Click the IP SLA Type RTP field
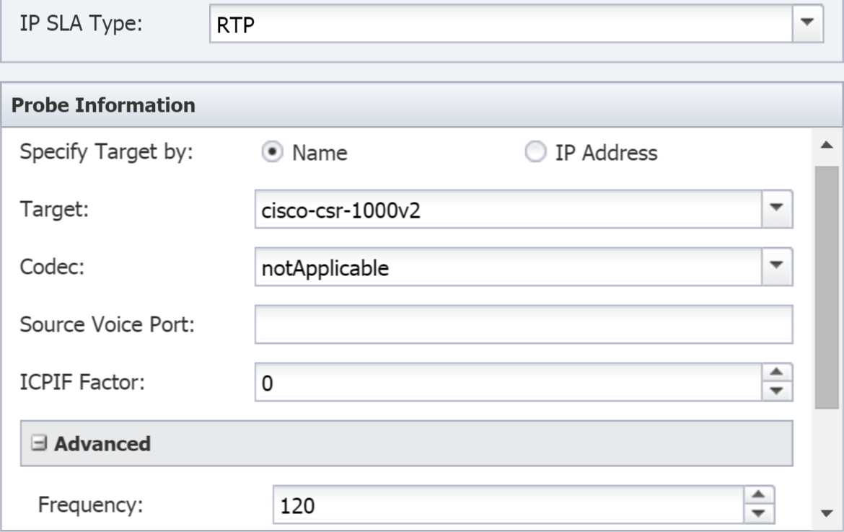The height and width of the screenshot is (532, 844). click(501, 23)
